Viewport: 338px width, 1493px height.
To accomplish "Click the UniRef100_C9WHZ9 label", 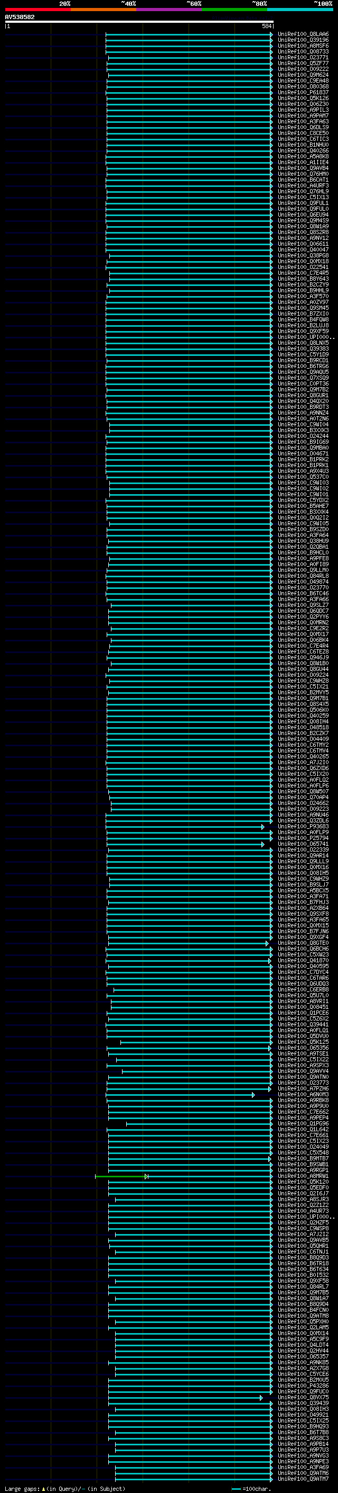I will pyautogui.click(x=303, y=879).
